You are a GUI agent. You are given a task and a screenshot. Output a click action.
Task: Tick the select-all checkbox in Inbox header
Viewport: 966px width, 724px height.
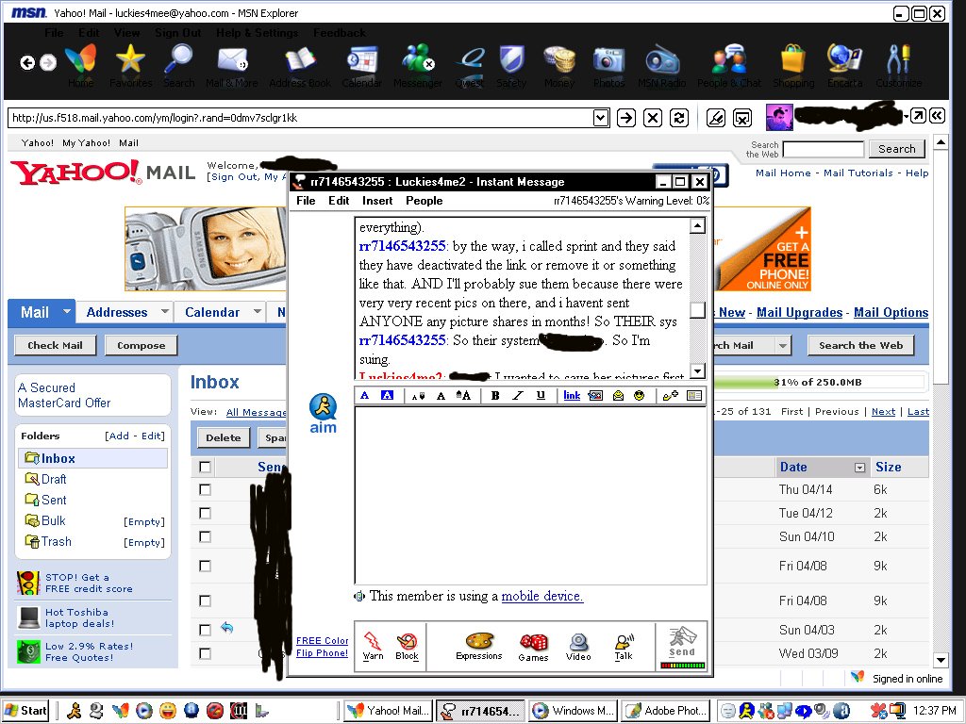click(x=205, y=468)
